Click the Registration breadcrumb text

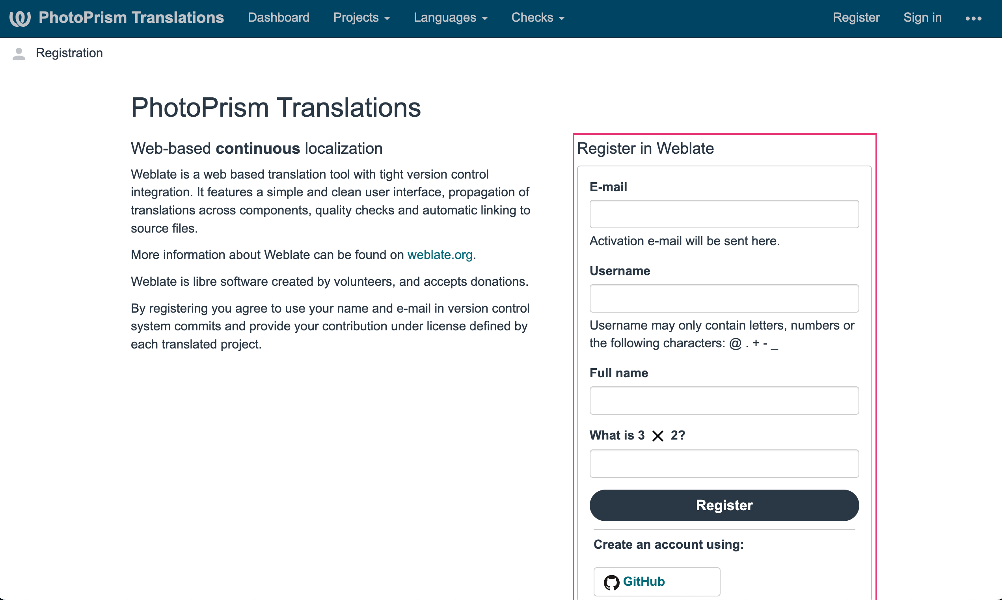(69, 53)
